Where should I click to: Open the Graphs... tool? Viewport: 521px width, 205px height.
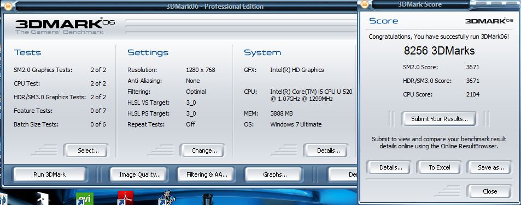pyautogui.click(x=274, y=174)
